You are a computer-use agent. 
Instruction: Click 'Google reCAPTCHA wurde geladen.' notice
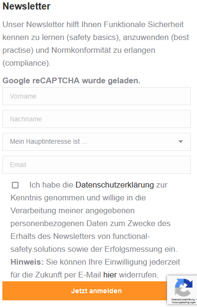point(72,80)
